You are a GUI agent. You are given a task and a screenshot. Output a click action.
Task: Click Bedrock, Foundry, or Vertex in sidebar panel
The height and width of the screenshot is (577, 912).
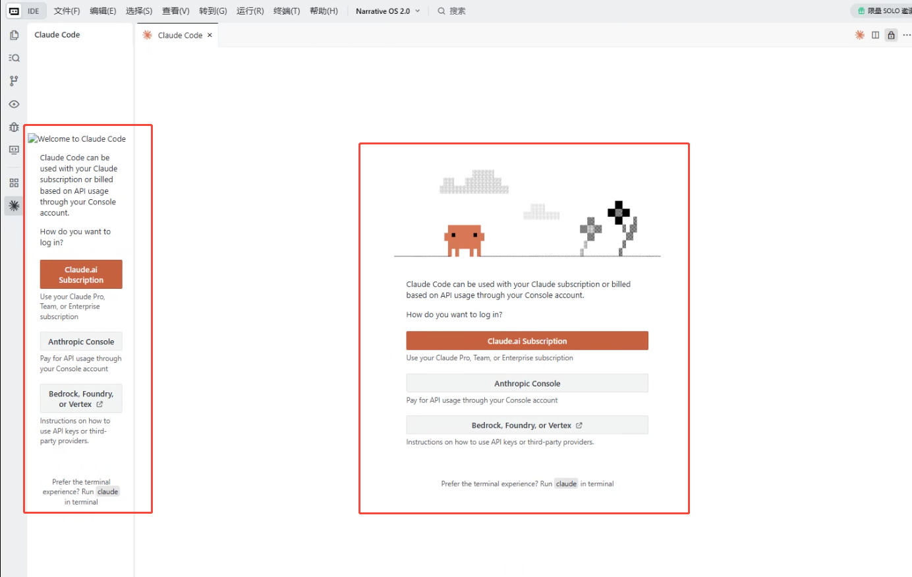(x=81, y=399)
